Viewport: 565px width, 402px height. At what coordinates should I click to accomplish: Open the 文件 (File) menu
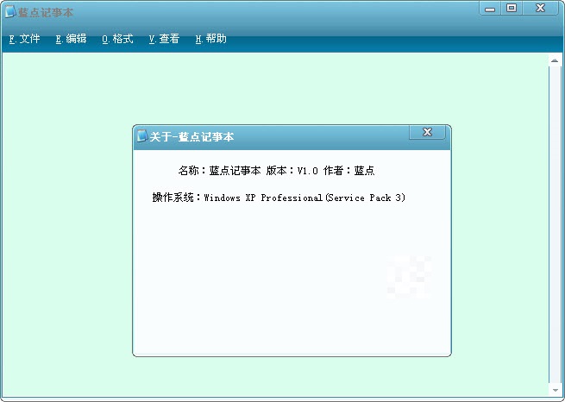click(24, 39)
